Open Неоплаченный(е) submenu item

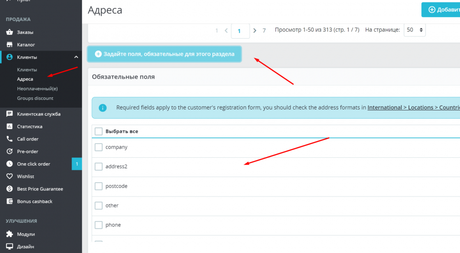coord(37,88)
